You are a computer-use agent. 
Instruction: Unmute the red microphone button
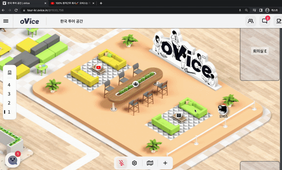click(x=122, y=163)
